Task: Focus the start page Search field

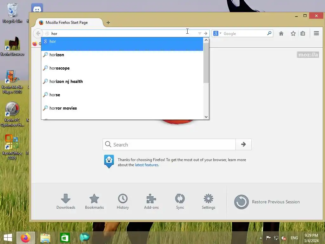Action: (169, 145)
